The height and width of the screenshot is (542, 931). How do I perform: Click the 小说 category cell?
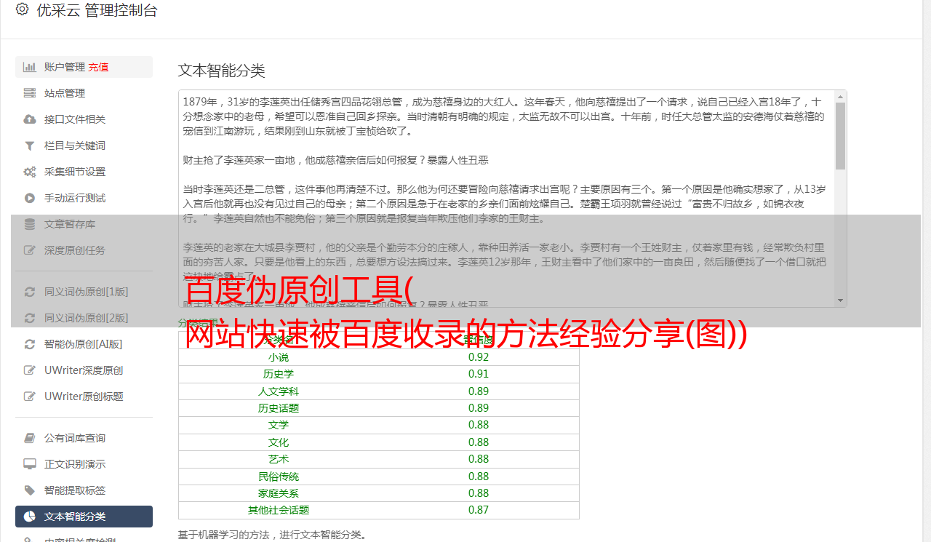tap(279, 357)
